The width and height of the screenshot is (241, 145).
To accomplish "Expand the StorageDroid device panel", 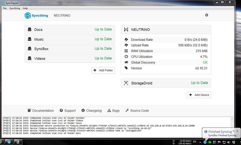I will [166, 83].
